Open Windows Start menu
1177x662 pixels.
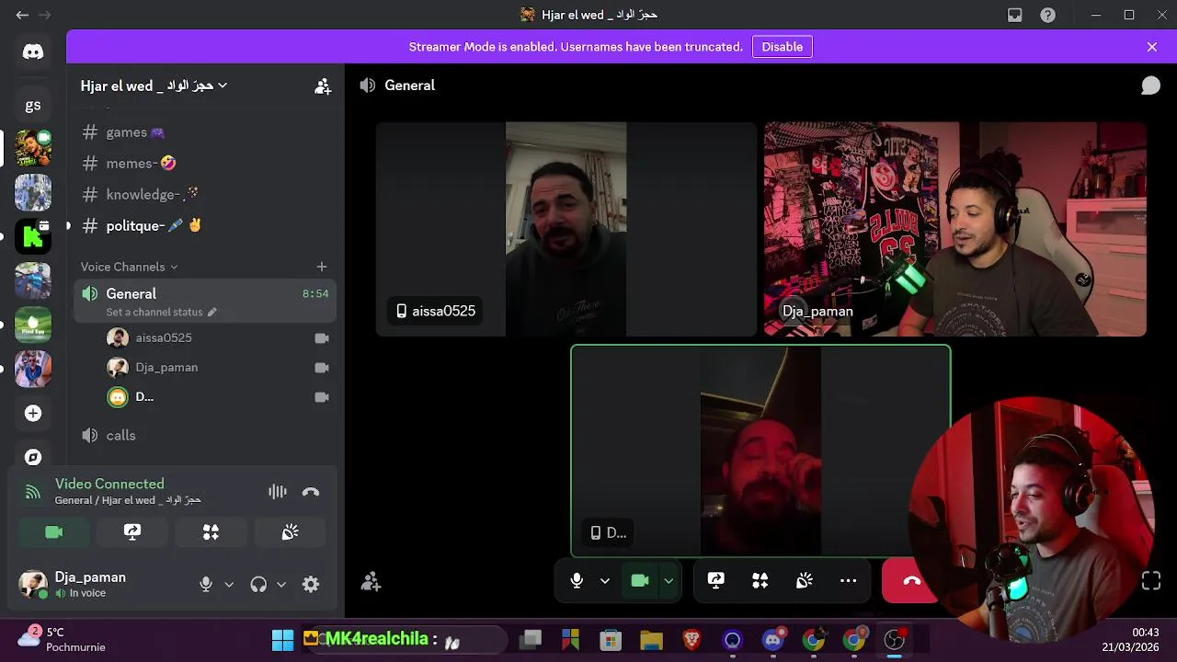point(282,640)
